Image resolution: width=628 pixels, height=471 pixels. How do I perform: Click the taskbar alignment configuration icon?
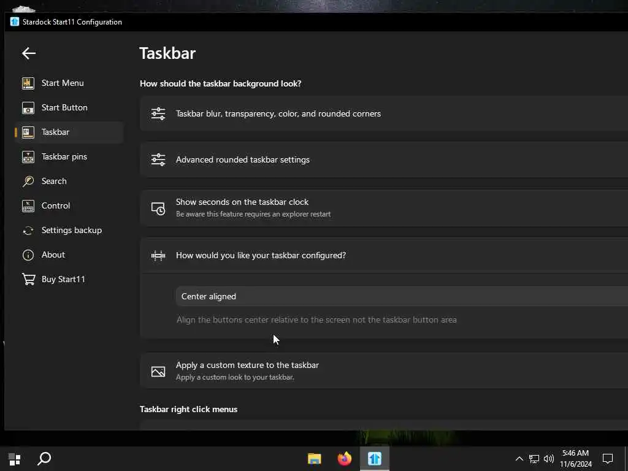158,256
